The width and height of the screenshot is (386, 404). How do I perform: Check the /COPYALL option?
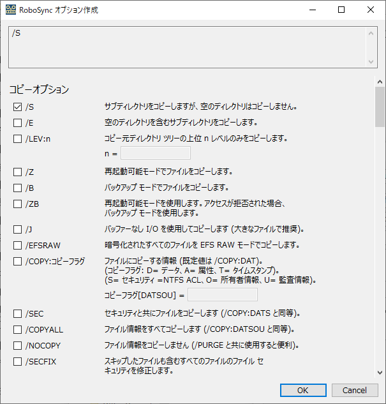pyautogui.click(x=17, y=329)
